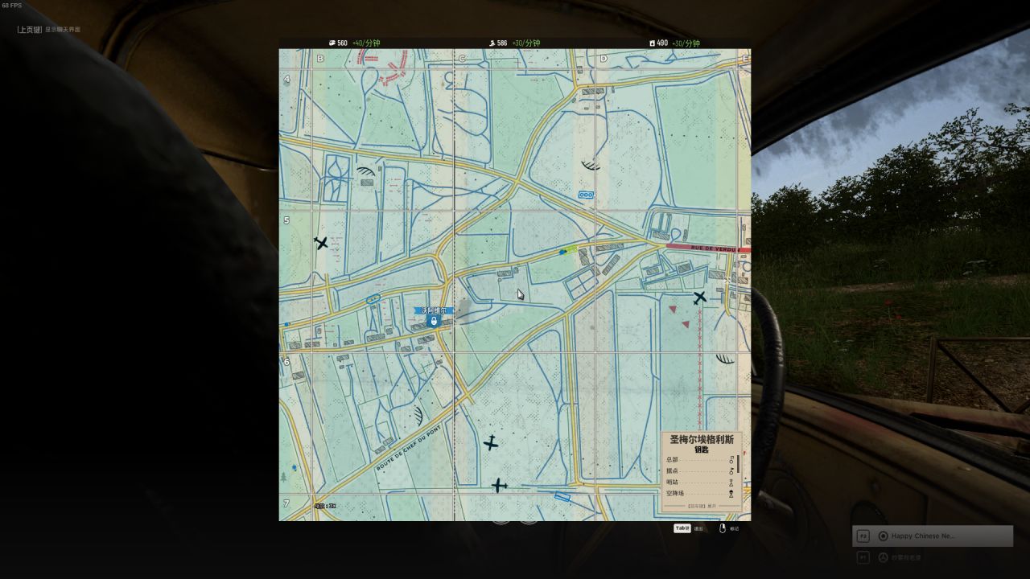
Task: Click grid row label 5
Action: (x=286, y=220)
